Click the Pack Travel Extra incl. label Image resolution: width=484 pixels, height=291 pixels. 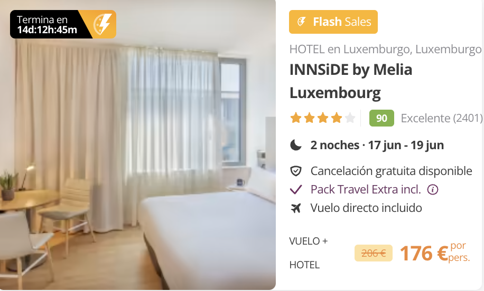[x=366, y=189]
